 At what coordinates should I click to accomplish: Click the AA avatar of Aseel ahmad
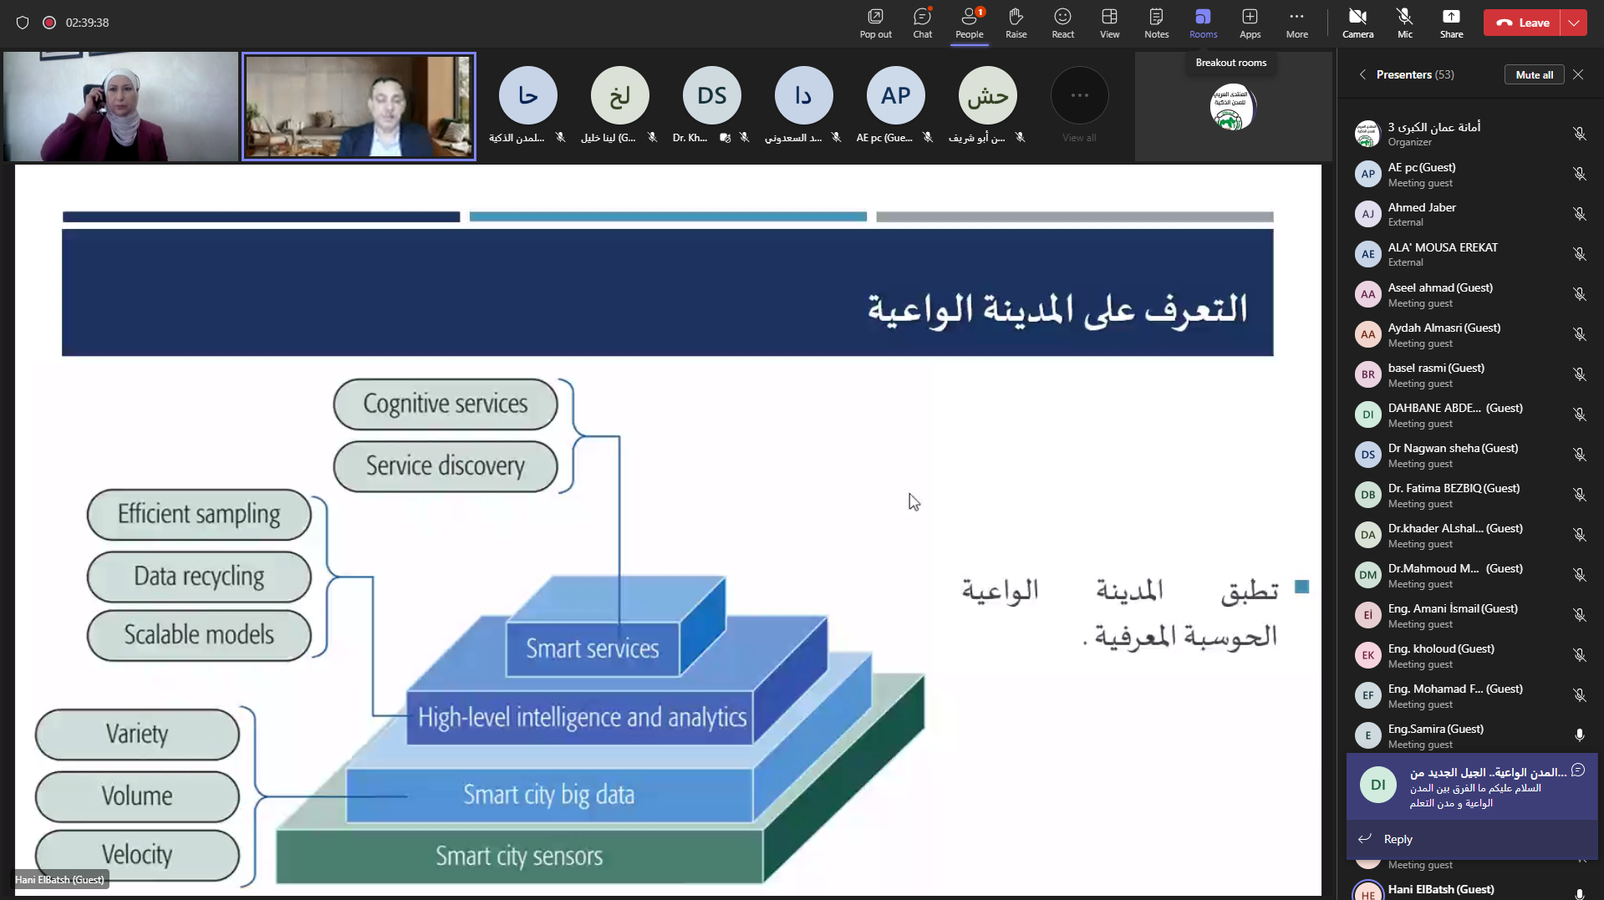pyautogui.click(x=1367, y=294)
